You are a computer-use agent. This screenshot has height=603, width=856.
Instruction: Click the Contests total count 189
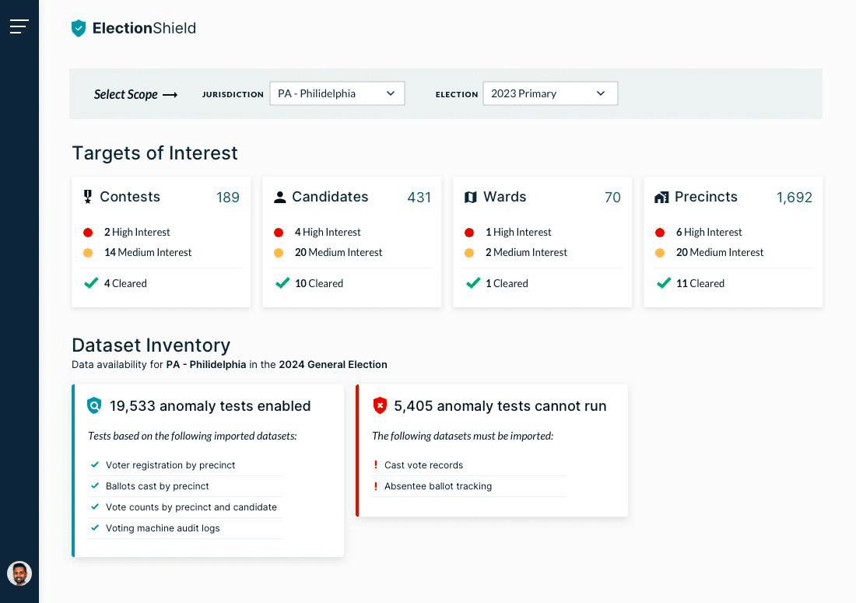[228, 197]
